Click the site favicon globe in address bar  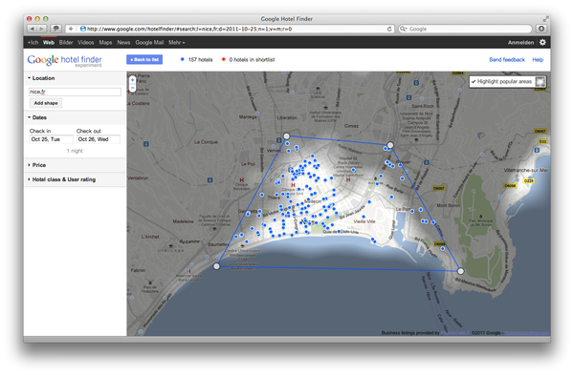(82, 29)
